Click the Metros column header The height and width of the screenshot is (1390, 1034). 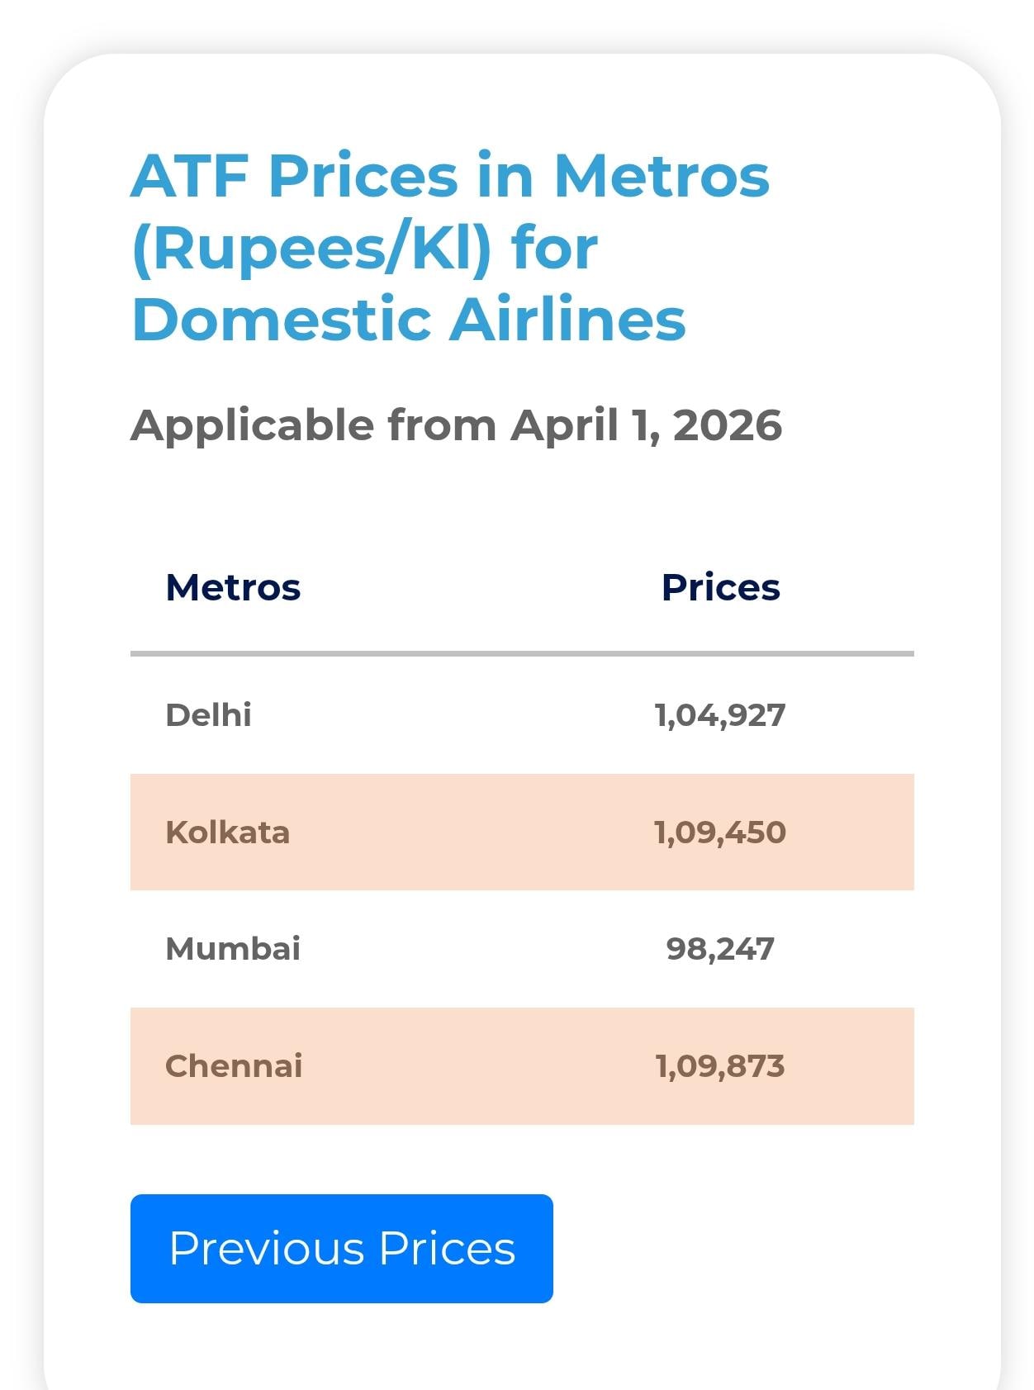tap(233, 588)
